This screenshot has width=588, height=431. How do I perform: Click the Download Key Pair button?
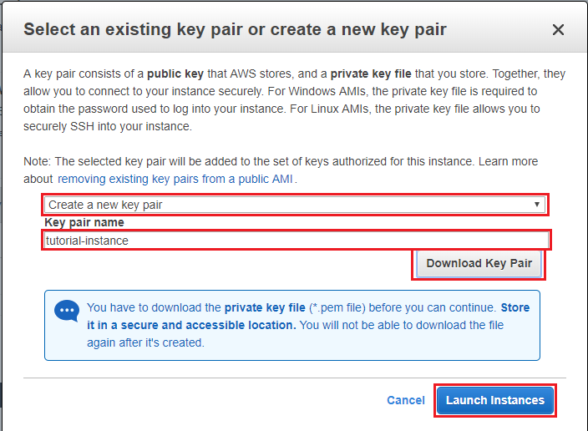479,263
